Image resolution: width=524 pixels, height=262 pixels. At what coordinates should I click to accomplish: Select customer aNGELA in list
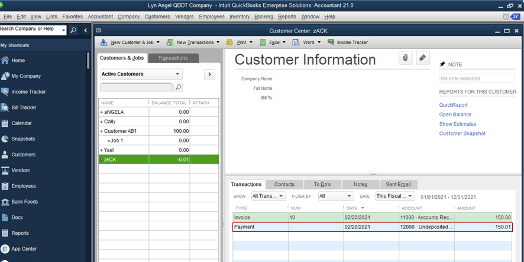click(x=159, y=112)
